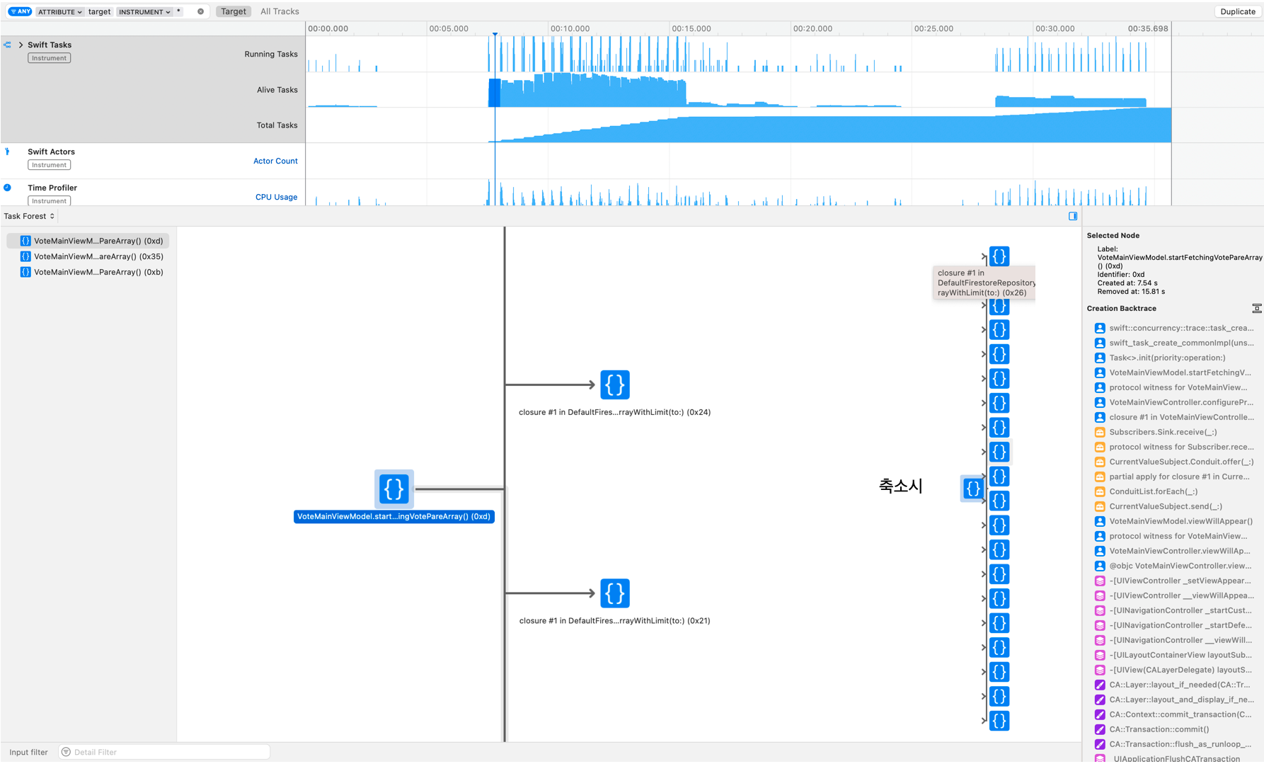Click the closure #1 rrayWithLimit(to:) (0x21) label

(614, 620)
